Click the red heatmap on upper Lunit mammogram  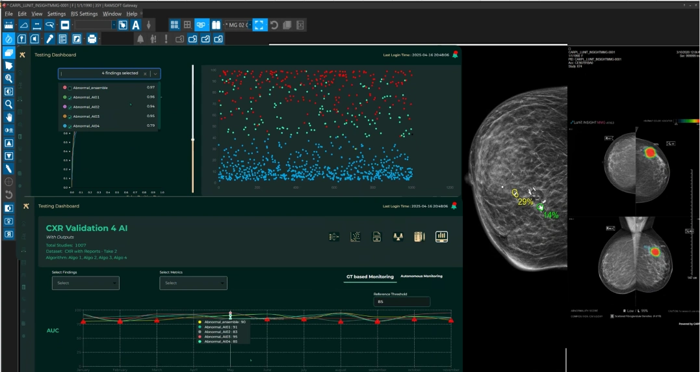(651, 153)
